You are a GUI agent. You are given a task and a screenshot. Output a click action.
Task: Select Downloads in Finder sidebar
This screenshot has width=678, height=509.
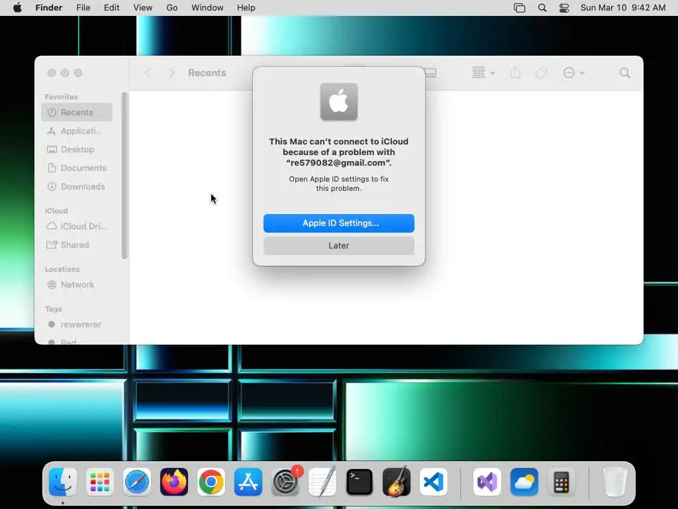(x=77, y=187)
